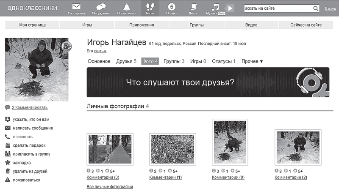The width and height of the screenshot is (339, 194).
Task: Open Гости footprints icon
Action: click(150, 7)
